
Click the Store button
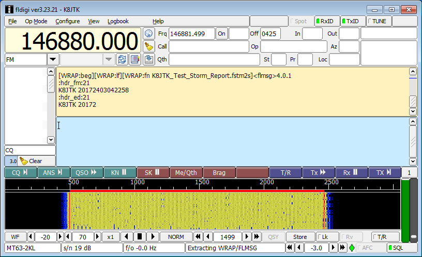pos(300,237)
